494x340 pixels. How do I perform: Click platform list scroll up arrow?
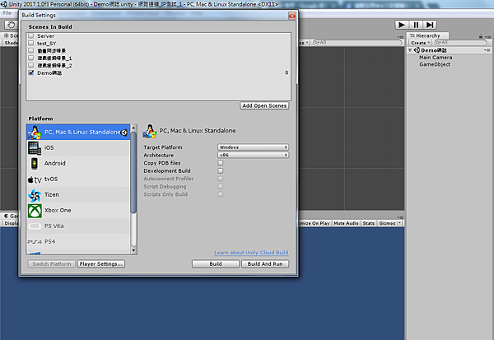(133, 128)
